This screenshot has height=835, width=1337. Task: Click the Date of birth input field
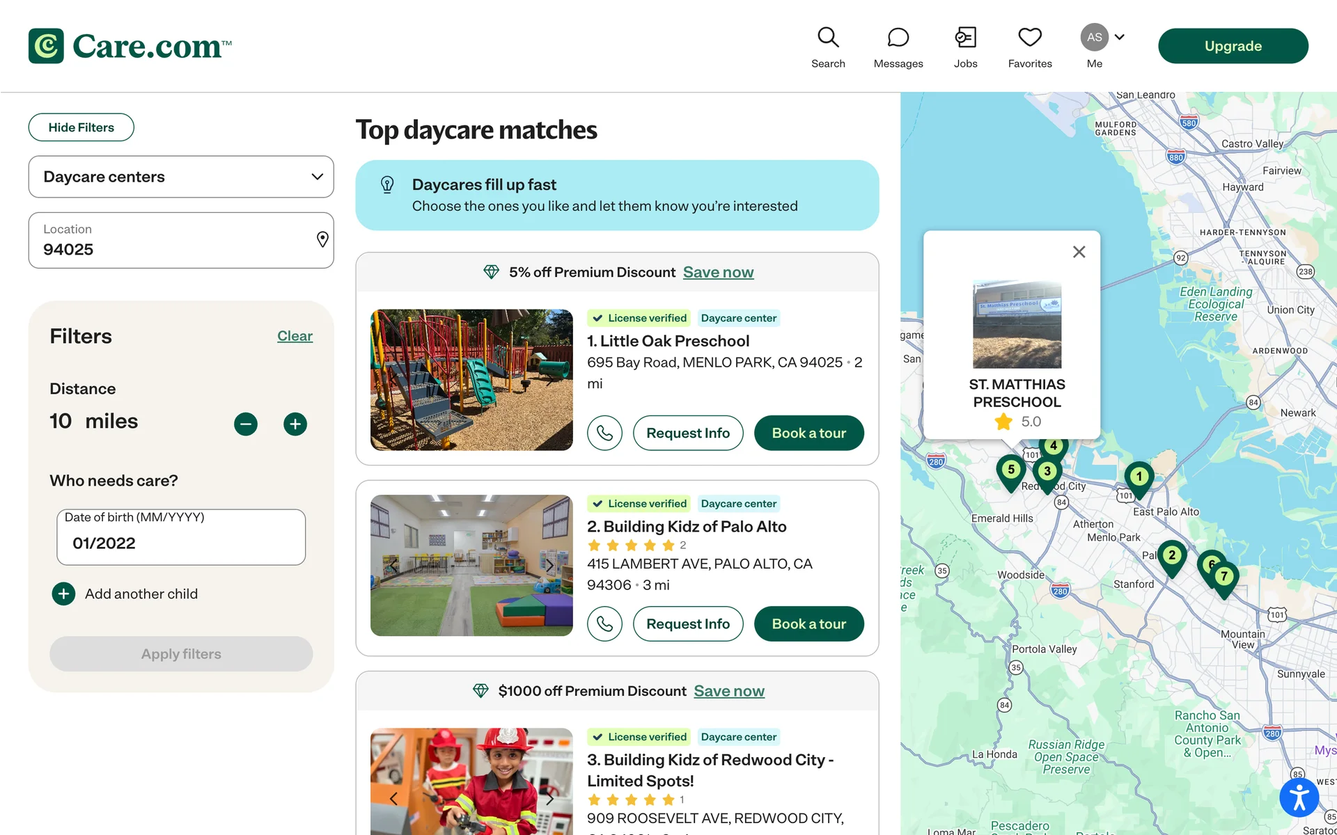tap(181, 543)
